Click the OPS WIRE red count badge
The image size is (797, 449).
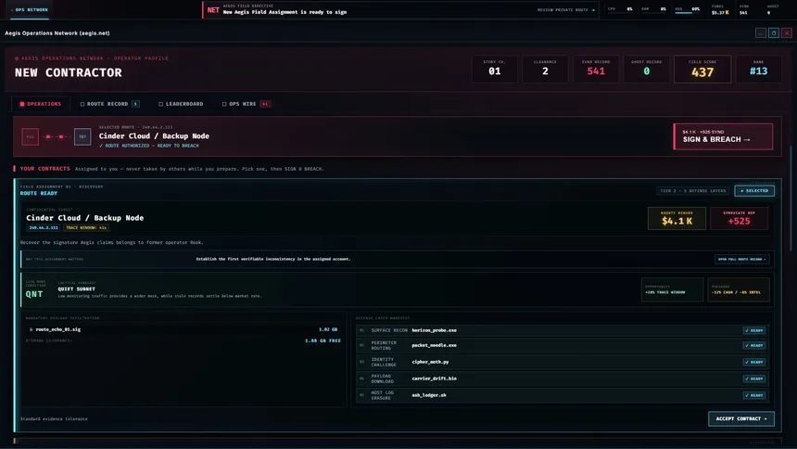265,104
